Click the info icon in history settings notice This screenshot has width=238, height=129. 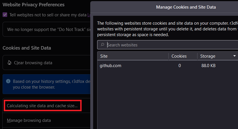[8, 81]
